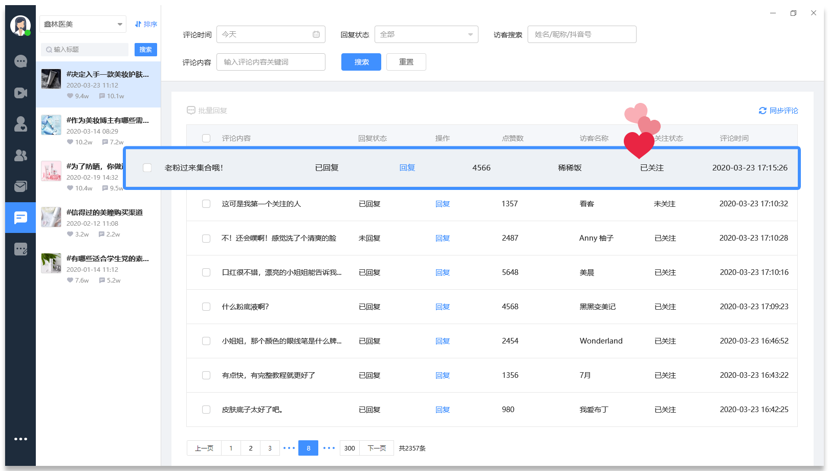Check the box for comment 这可是我第一个关注的人
Image resolution: width=829 pixels, height=471 pixels.
coord(206,204)
